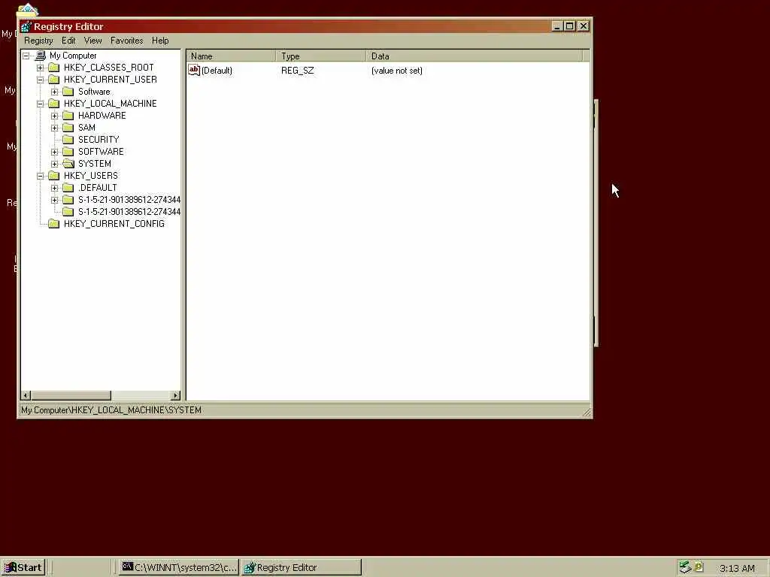Click the Registry Editor taskbar button
Screen dimensions: 770x577
pyautogui.click(x=302, y=568)
